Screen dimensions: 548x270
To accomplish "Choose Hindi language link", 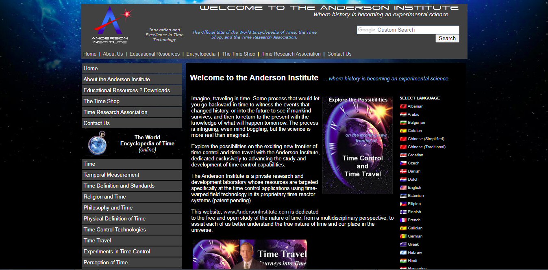I will pyautogui.click(x=413, y=261).
